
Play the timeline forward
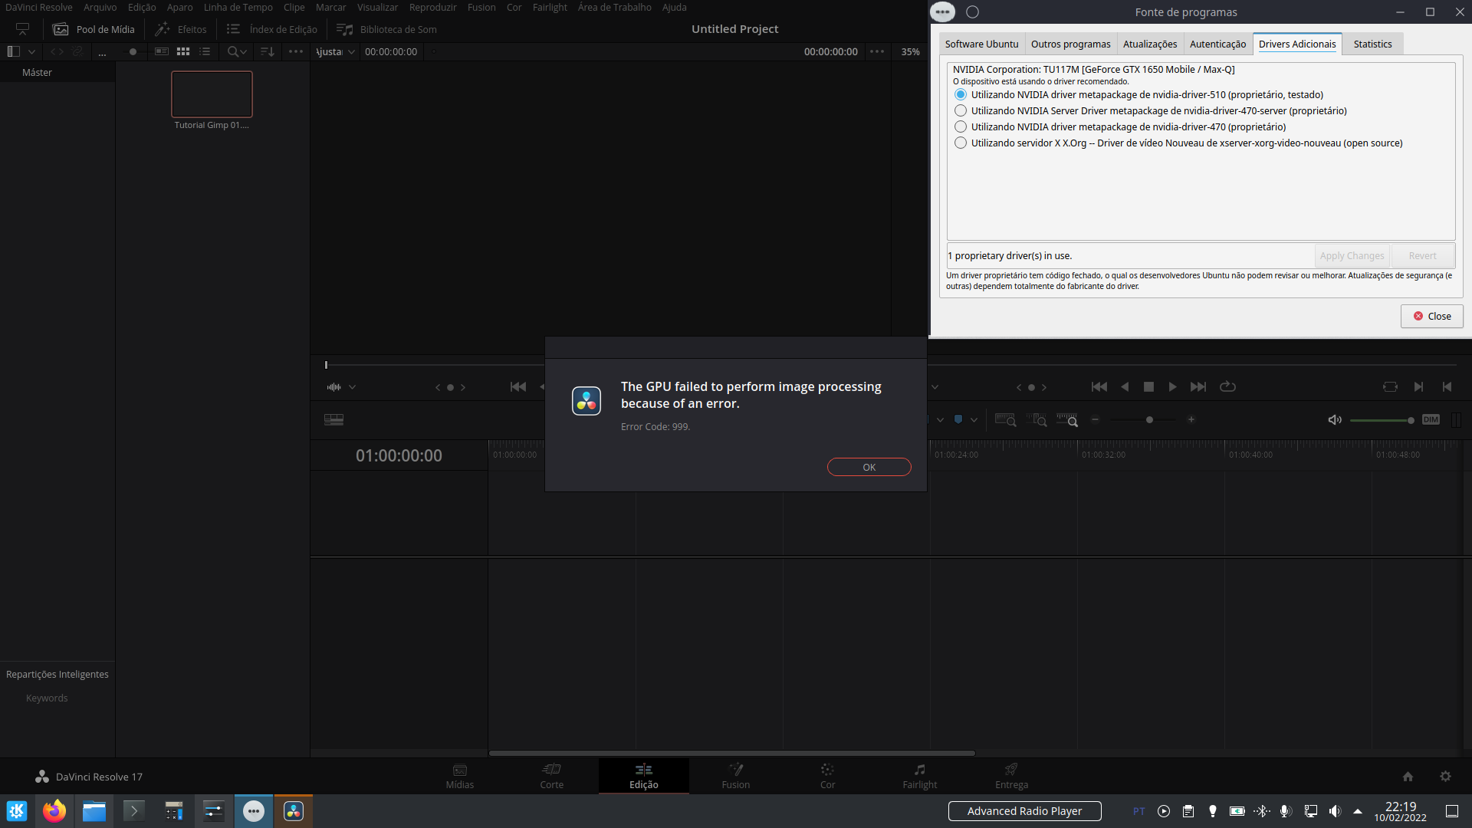point(1172,387)
